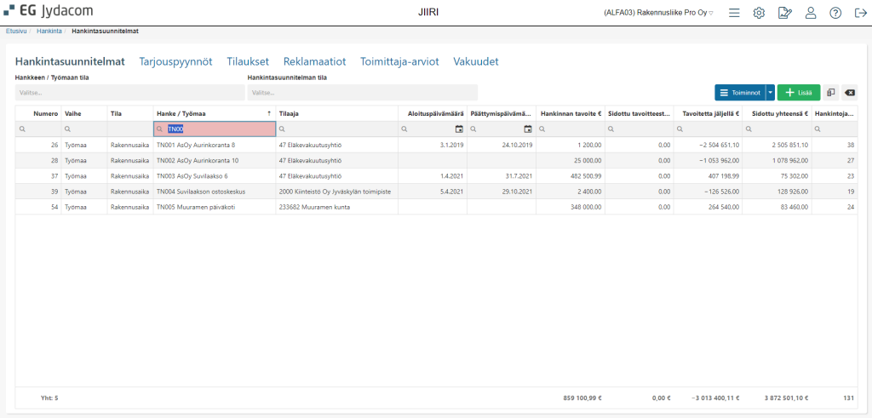The height and width of the screenshot is (418, 872).
Task: Click the green Lisää button
Action: [x=799, y=92]
